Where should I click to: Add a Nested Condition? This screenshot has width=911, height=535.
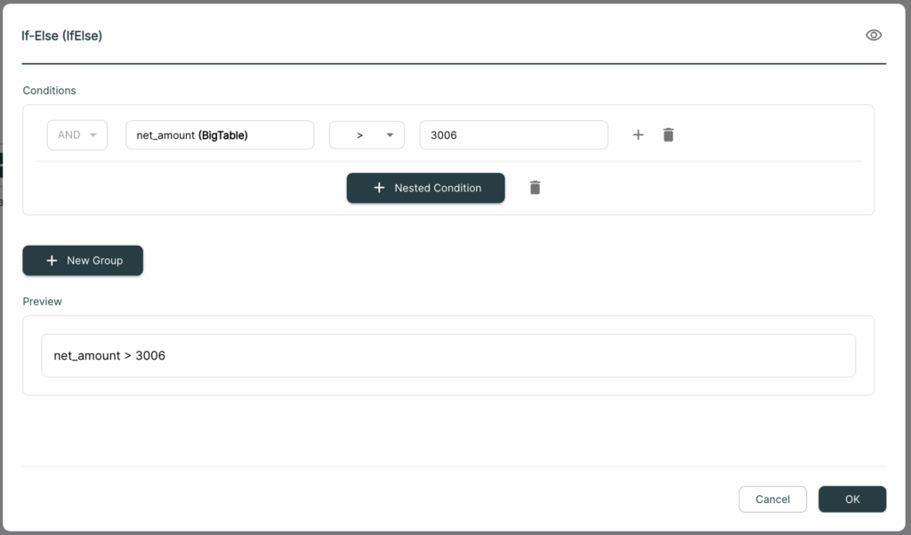426,188
